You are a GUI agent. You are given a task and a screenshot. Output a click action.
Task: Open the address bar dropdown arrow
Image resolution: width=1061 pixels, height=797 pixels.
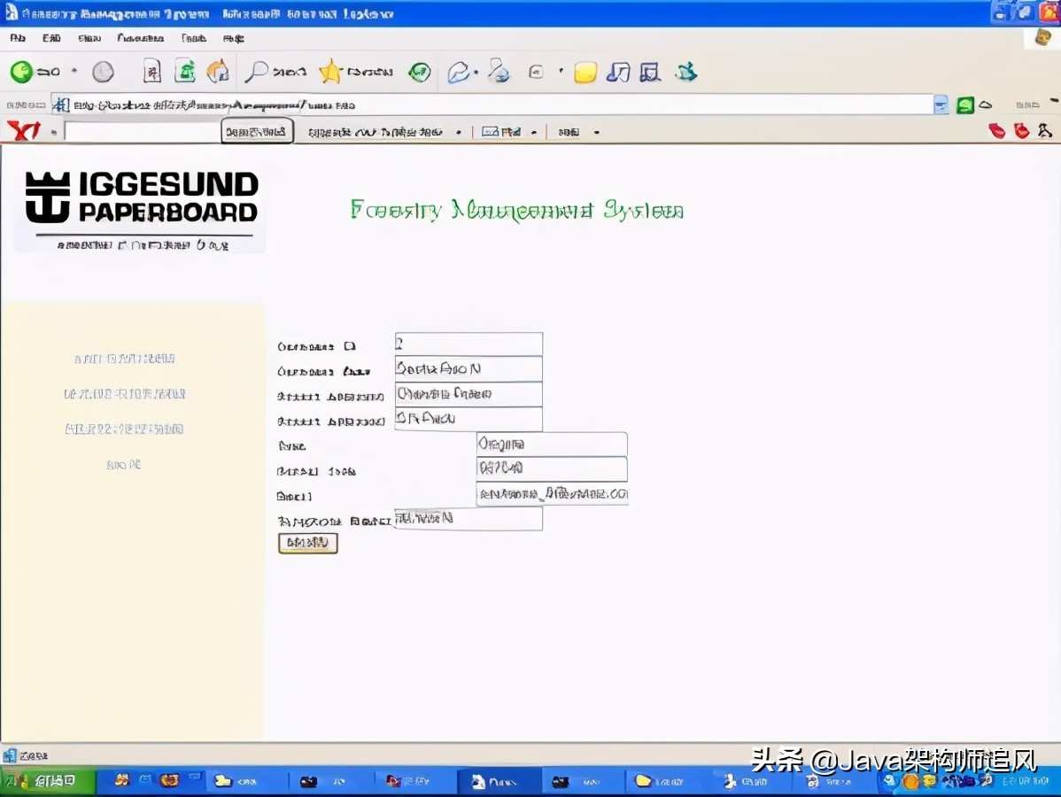click(x=941, y=104)
